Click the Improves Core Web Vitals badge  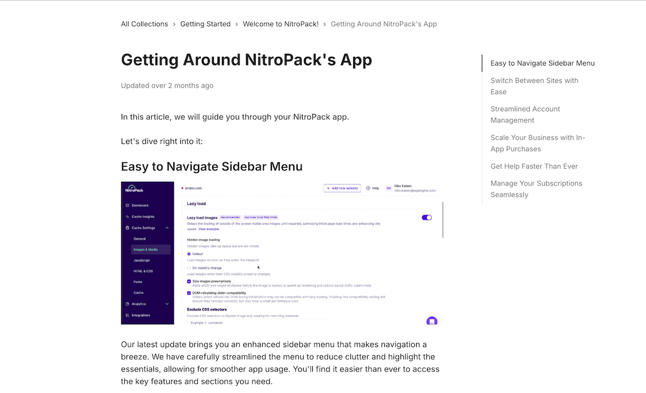tap(262, 217)
